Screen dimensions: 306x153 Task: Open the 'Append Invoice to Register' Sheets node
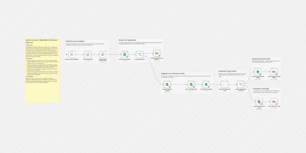coord(167,84)
